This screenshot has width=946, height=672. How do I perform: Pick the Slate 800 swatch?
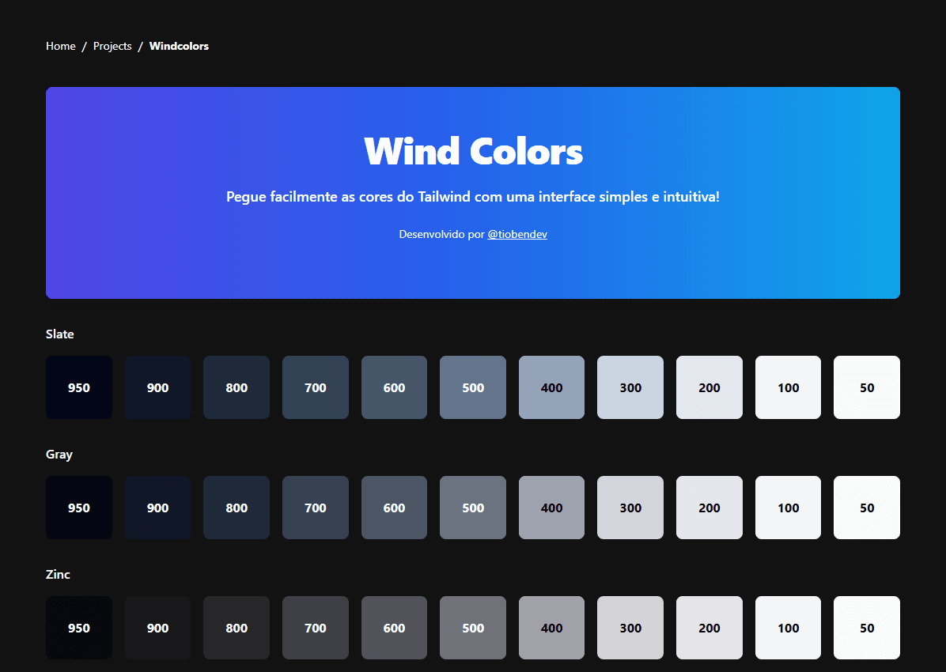point(236,387)
